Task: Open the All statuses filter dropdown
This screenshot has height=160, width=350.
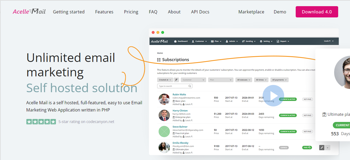Action: (x=244, y=80)
